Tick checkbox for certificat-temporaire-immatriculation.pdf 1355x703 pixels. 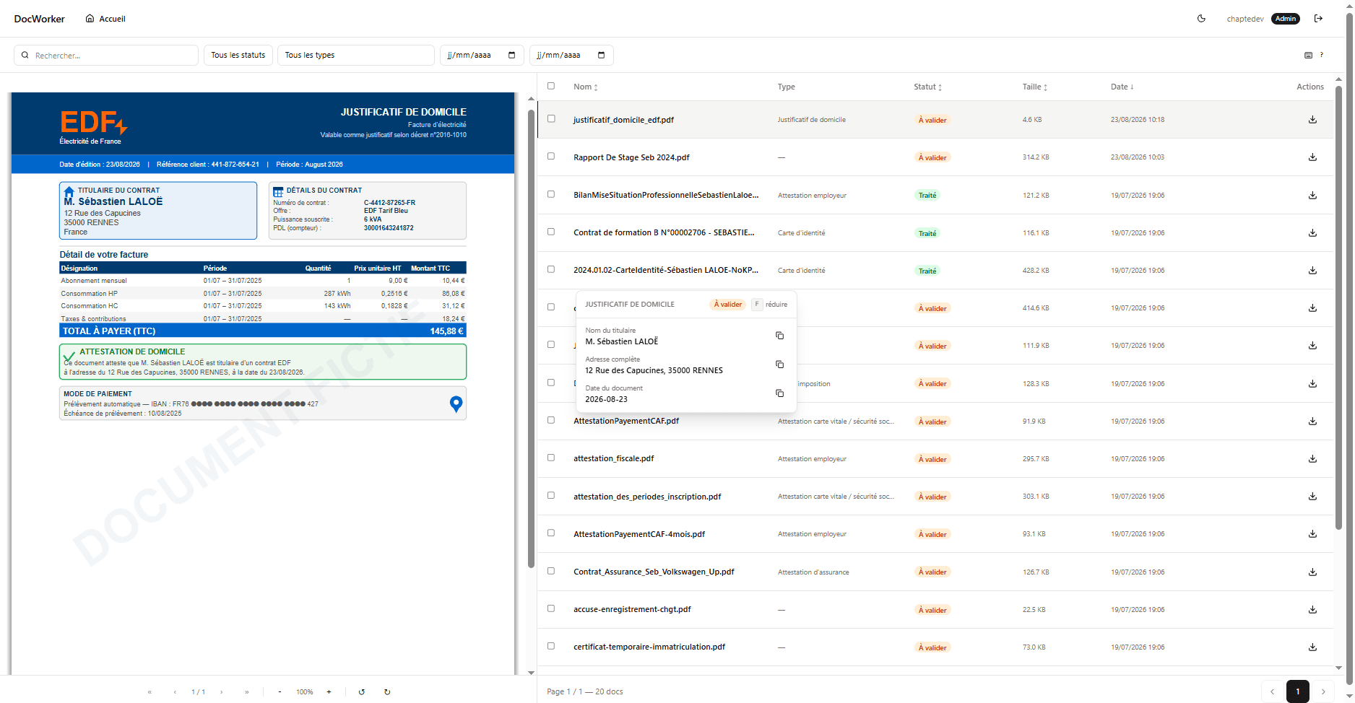(551, 646)
